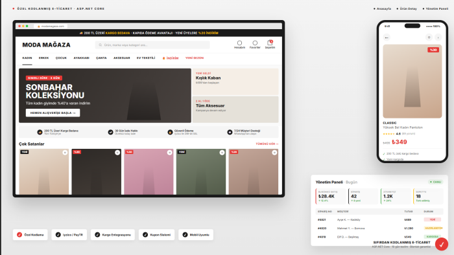This screenshot has height=255, width=454.
Task: Go to Anasayfa in top navigation
Action: pyautogui.click(x=383, y=8)
